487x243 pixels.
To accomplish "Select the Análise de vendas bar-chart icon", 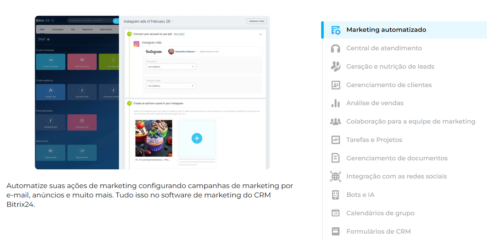I will pos(336,103).
